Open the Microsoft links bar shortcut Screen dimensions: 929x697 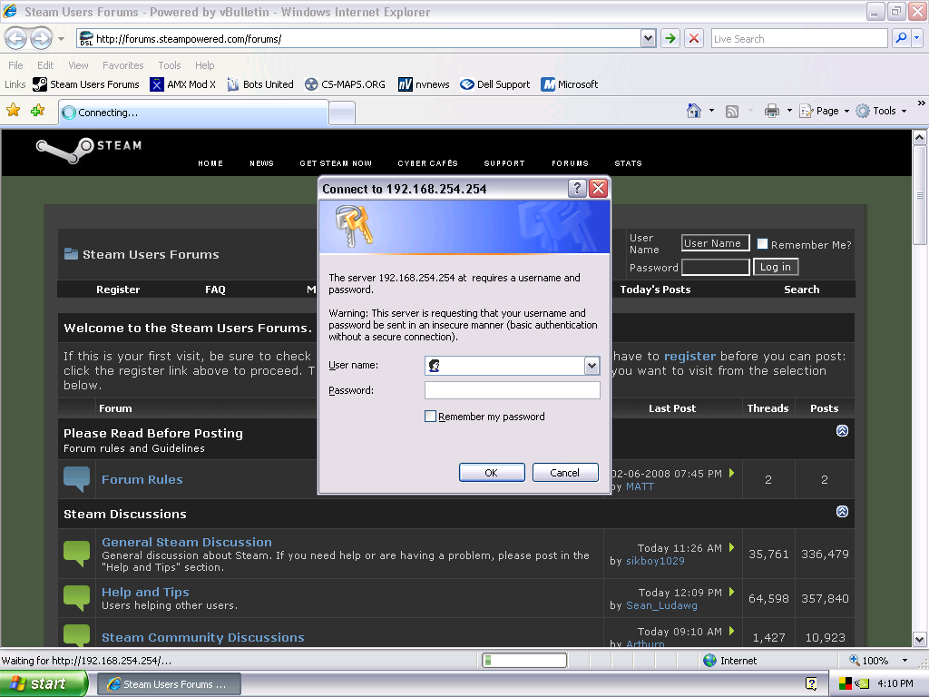point(570,84)
